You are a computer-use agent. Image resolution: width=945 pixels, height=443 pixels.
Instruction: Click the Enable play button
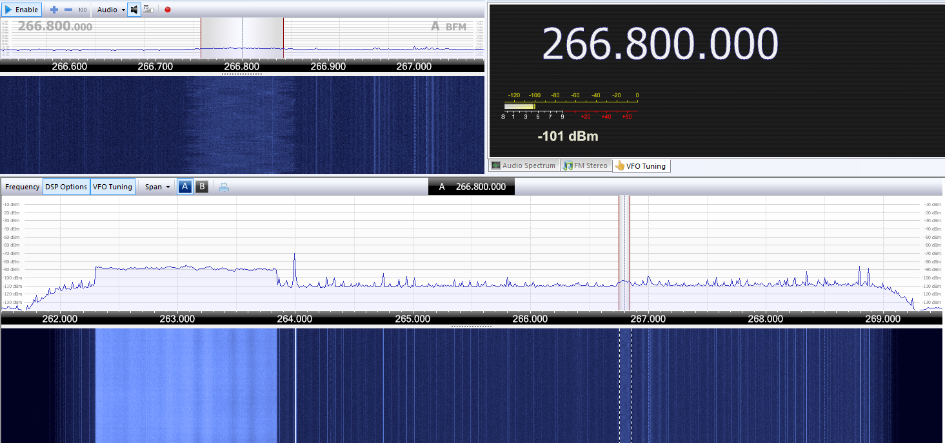(x=22, y=10)
